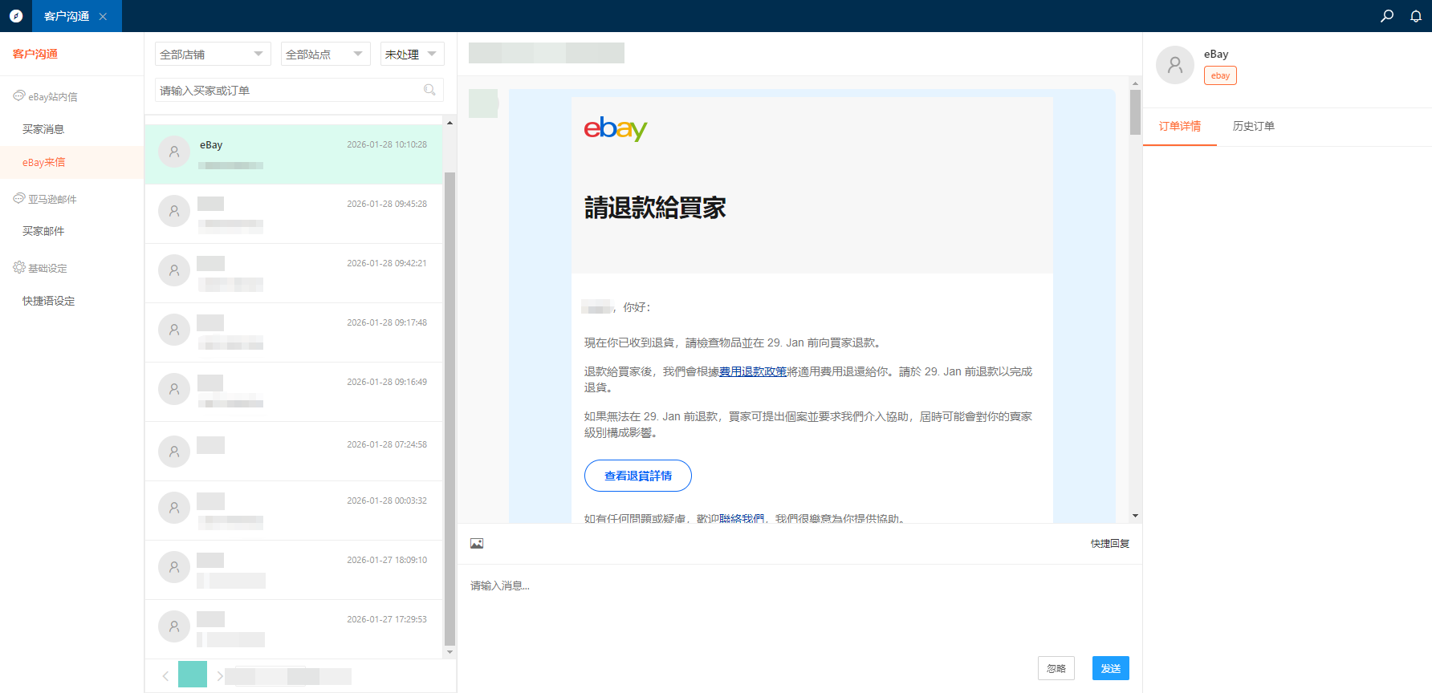The image size is (1432, 693).
Task: Click the search icon in buyer/order field
Action: [429, 90]
